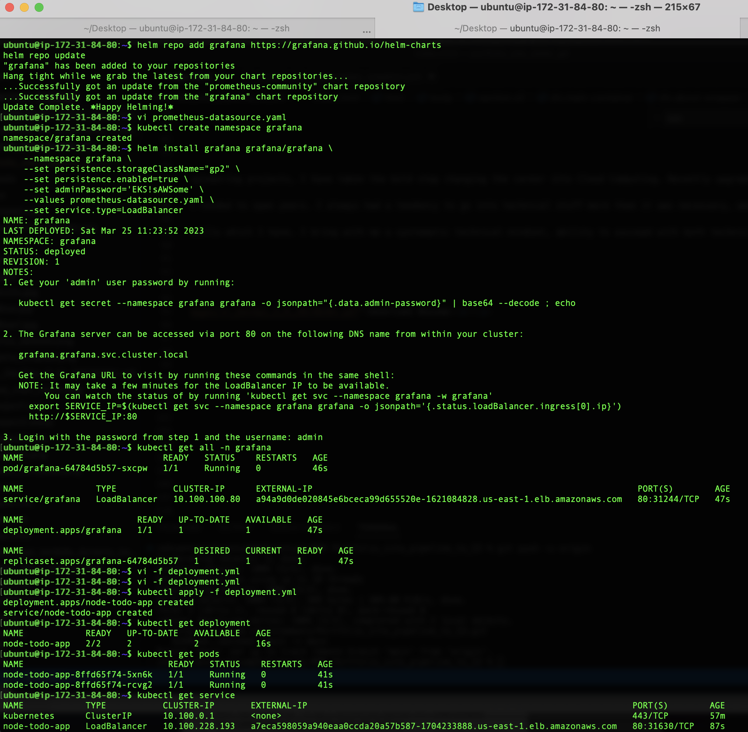Viewport: 748px width, 732px height.
Task: Click the pod/grafana-64784d5b57-sxcpw row
Action: click(75, 468)
